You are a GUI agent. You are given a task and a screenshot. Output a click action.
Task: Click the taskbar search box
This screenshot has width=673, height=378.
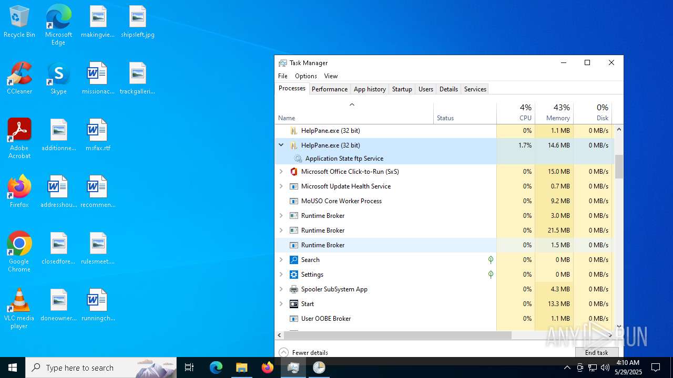tap(101, 367)
